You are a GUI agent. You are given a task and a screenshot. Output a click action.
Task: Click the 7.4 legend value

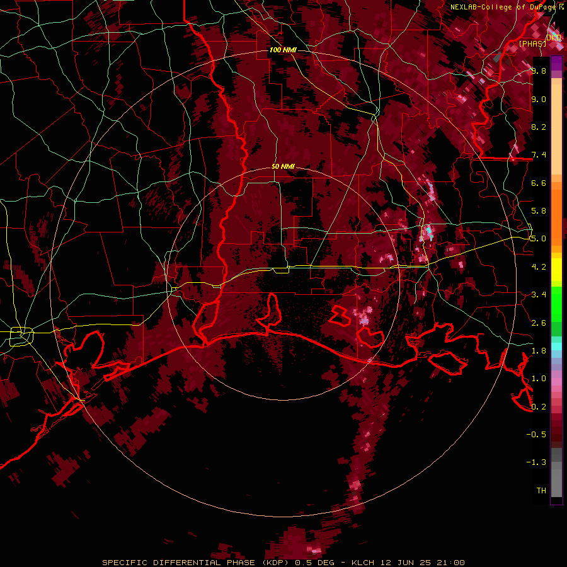pos(539,155)
